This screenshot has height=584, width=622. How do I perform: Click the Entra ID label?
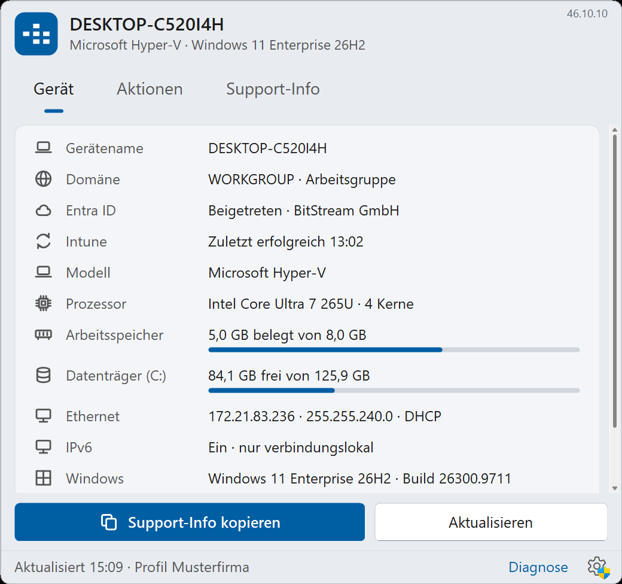(91, 211)
